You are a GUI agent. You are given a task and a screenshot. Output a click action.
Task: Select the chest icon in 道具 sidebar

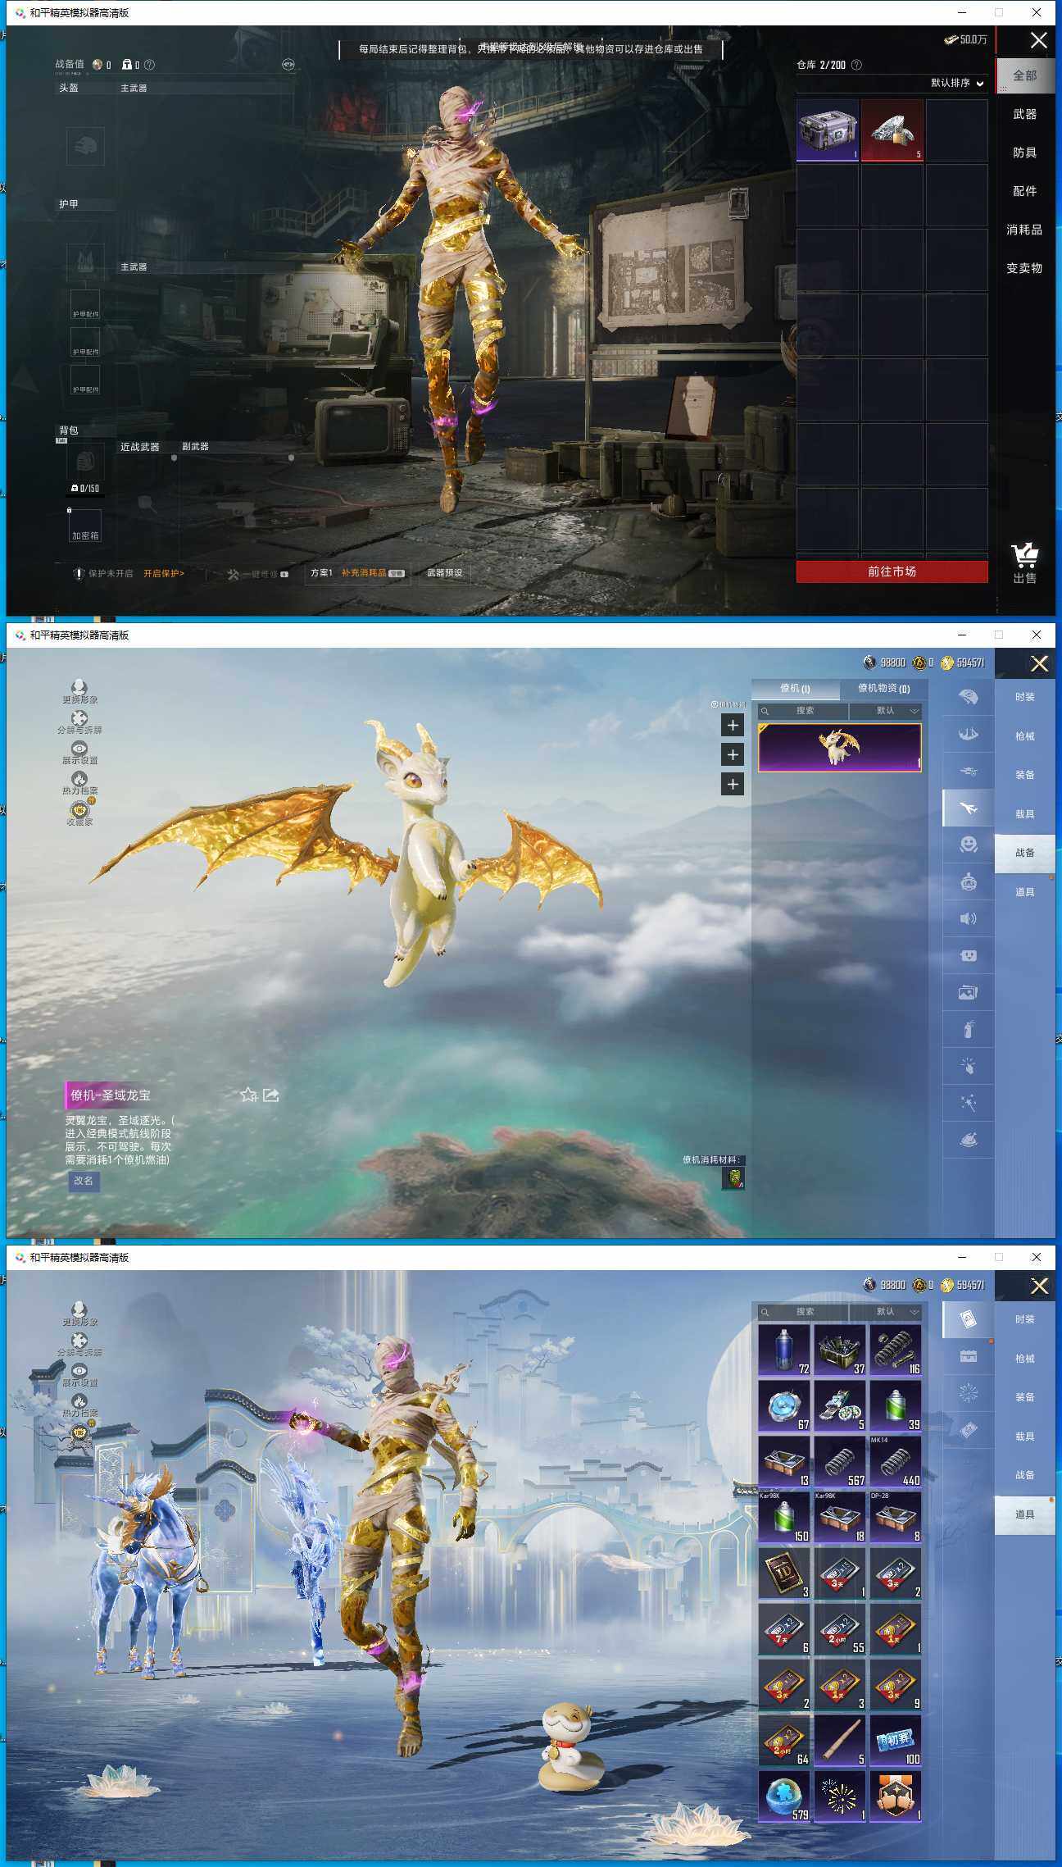pyautogui.click(x=969, y=1356)
